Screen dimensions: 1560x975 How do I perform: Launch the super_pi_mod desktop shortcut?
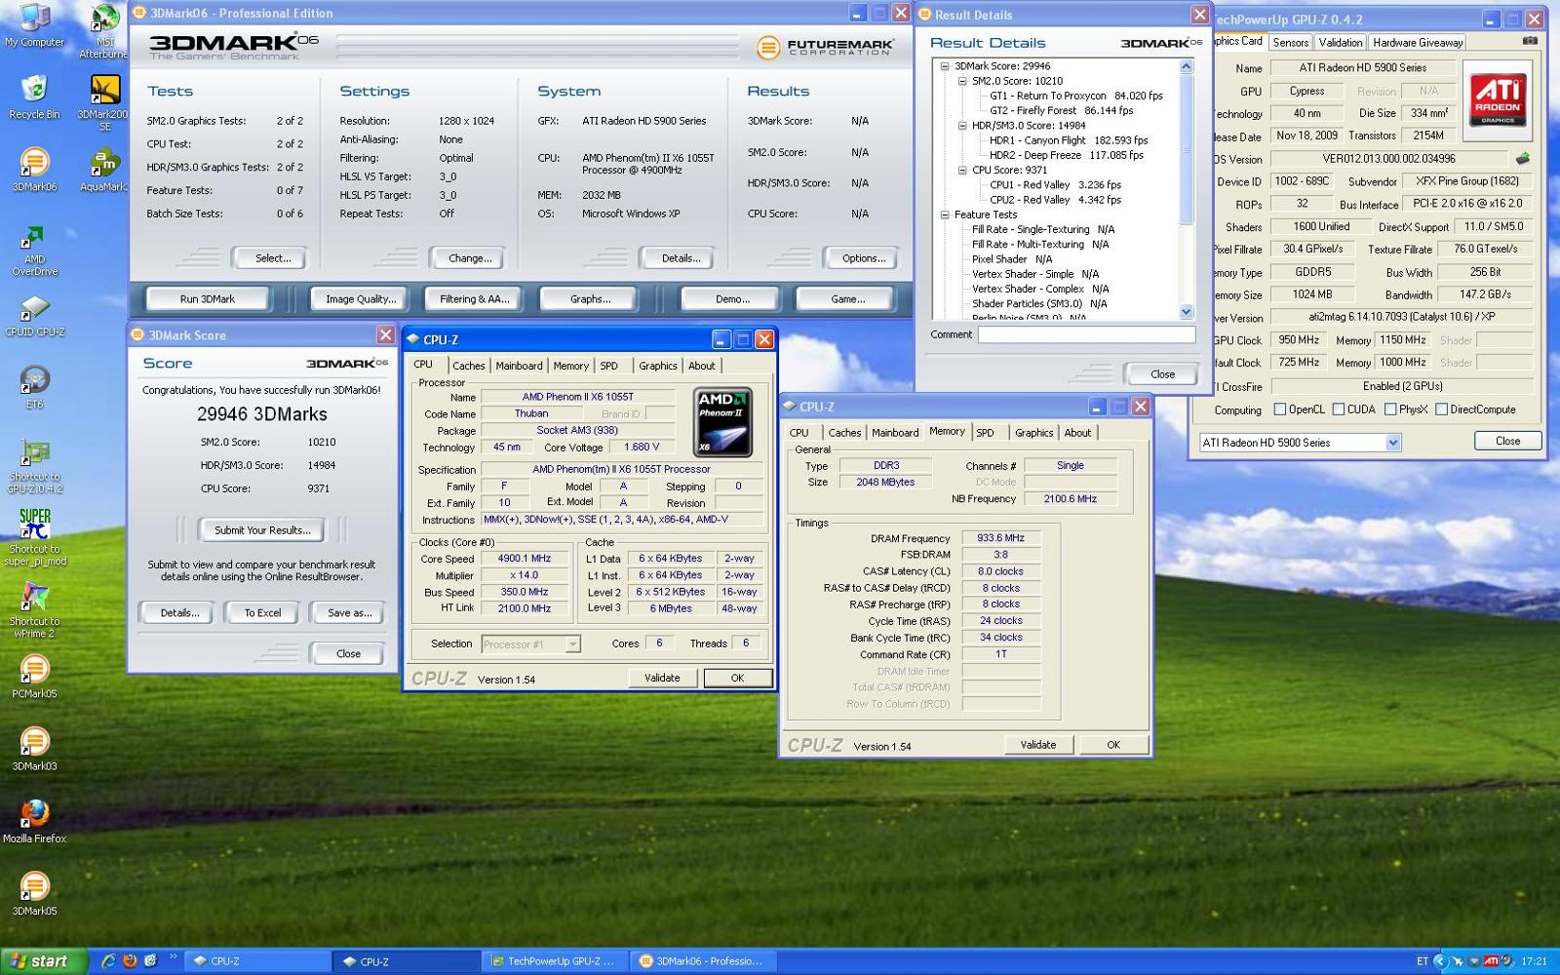pyautogui.click(x=35, y=536)
